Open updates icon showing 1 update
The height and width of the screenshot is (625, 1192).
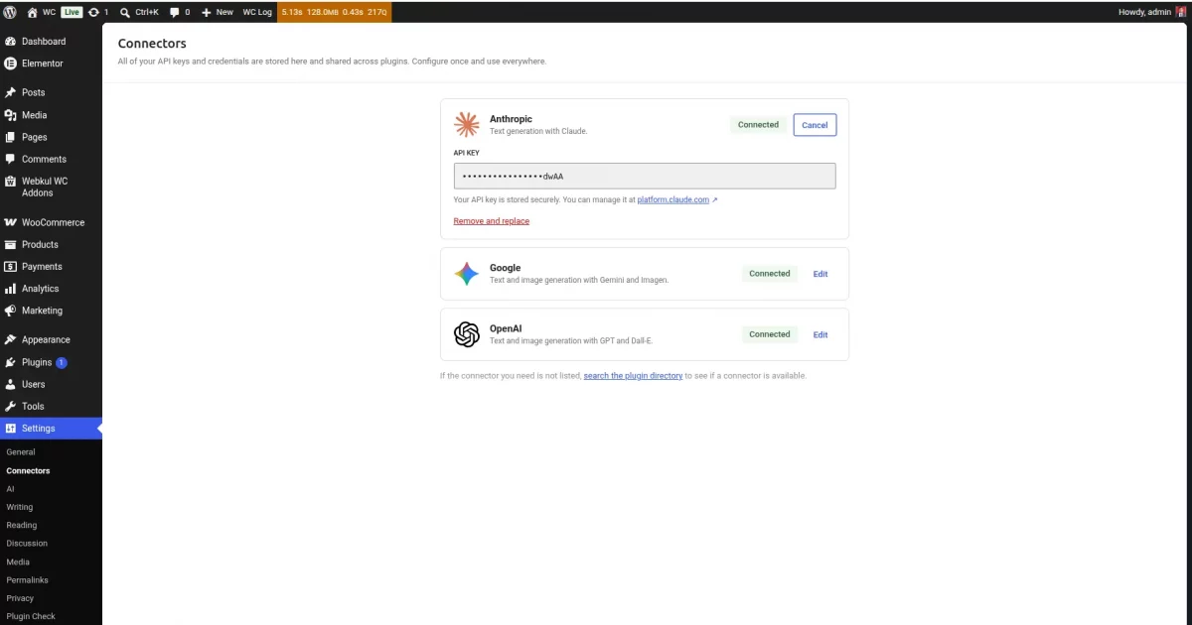point(98,12)
